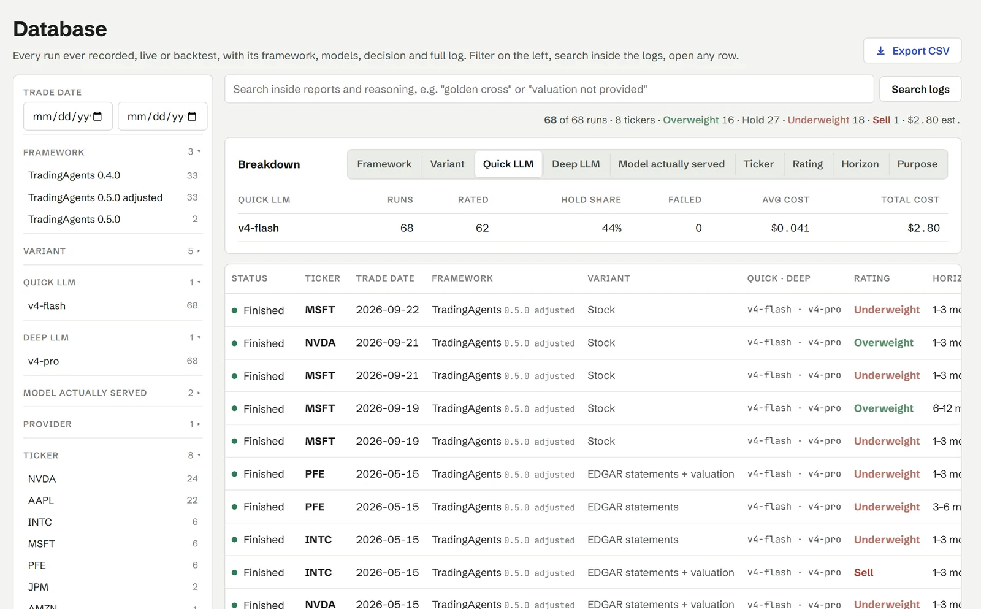
Task: Expand the Provider filter section
Action: point(113,424)
